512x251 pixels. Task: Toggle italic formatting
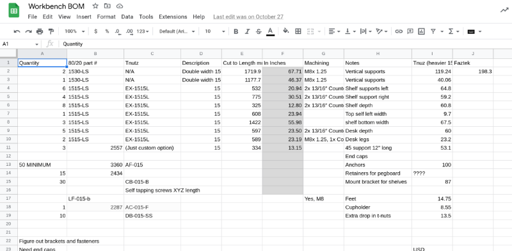(247, 31)
